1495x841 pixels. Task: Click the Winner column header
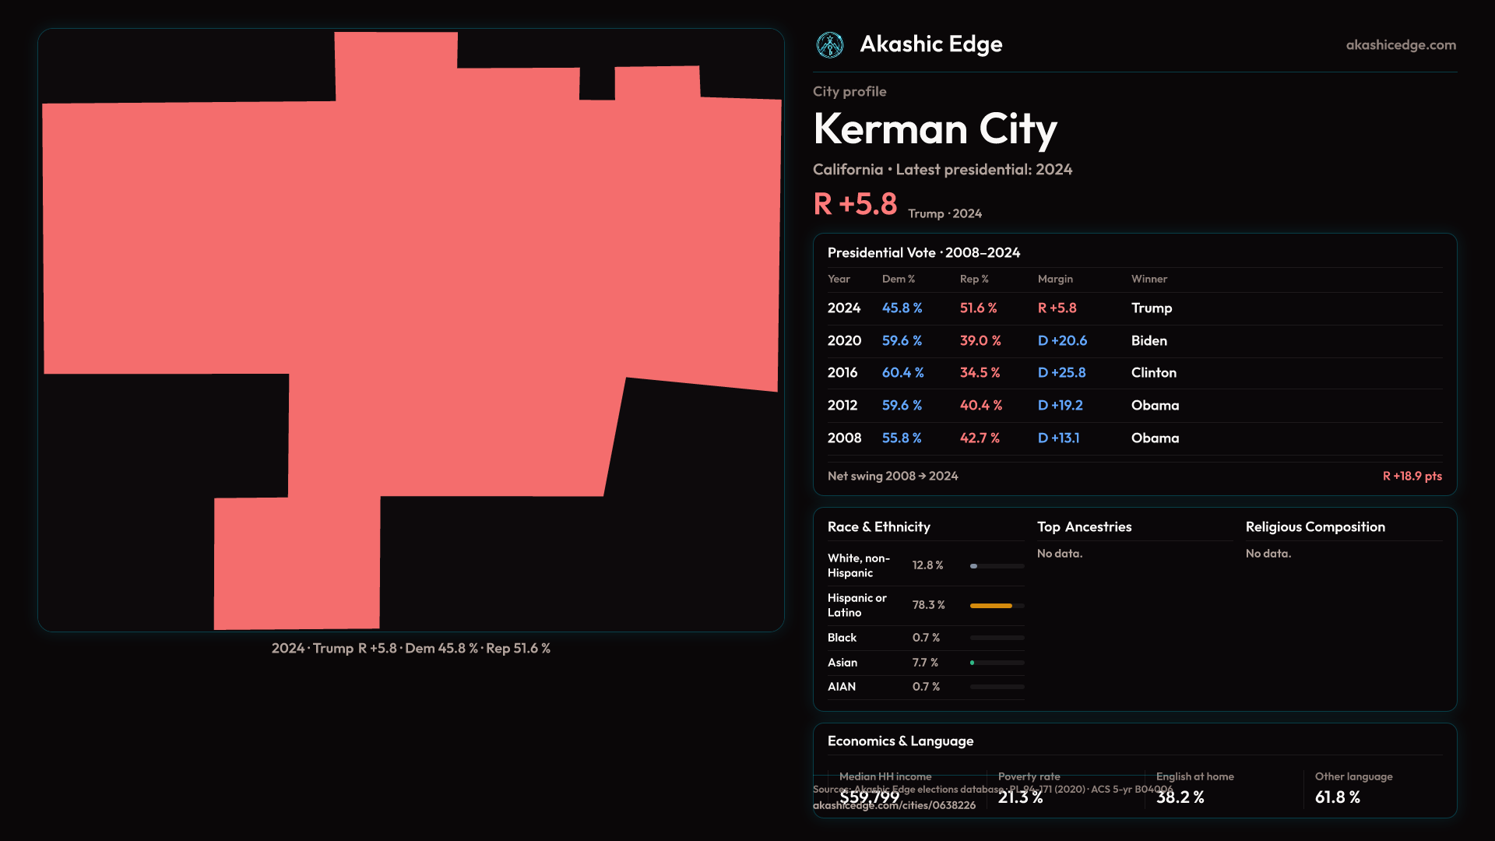[1149, 279]
